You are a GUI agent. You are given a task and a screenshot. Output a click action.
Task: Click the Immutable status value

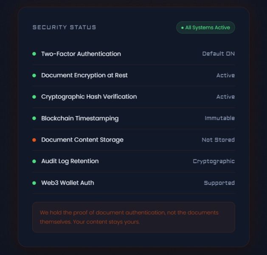(x=219, y=118)
